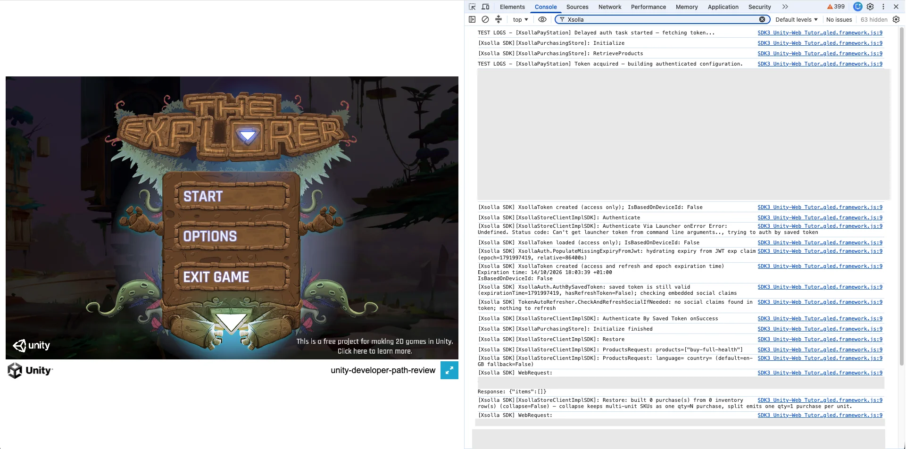Open source link for 'Initialize finished' log
Viewport: 906px width, 449px height.
coord(820,329)
